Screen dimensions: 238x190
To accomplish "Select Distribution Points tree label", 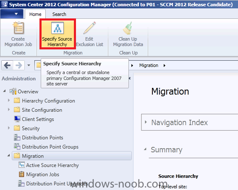I will point(42,138).
